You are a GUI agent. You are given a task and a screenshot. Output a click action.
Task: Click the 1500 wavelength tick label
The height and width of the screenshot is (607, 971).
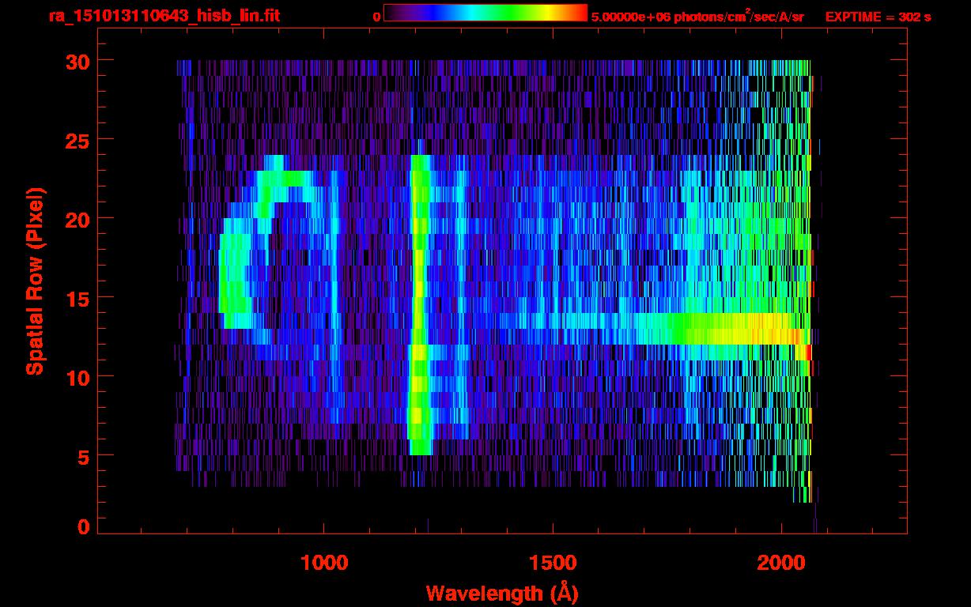tap(552, 563)
